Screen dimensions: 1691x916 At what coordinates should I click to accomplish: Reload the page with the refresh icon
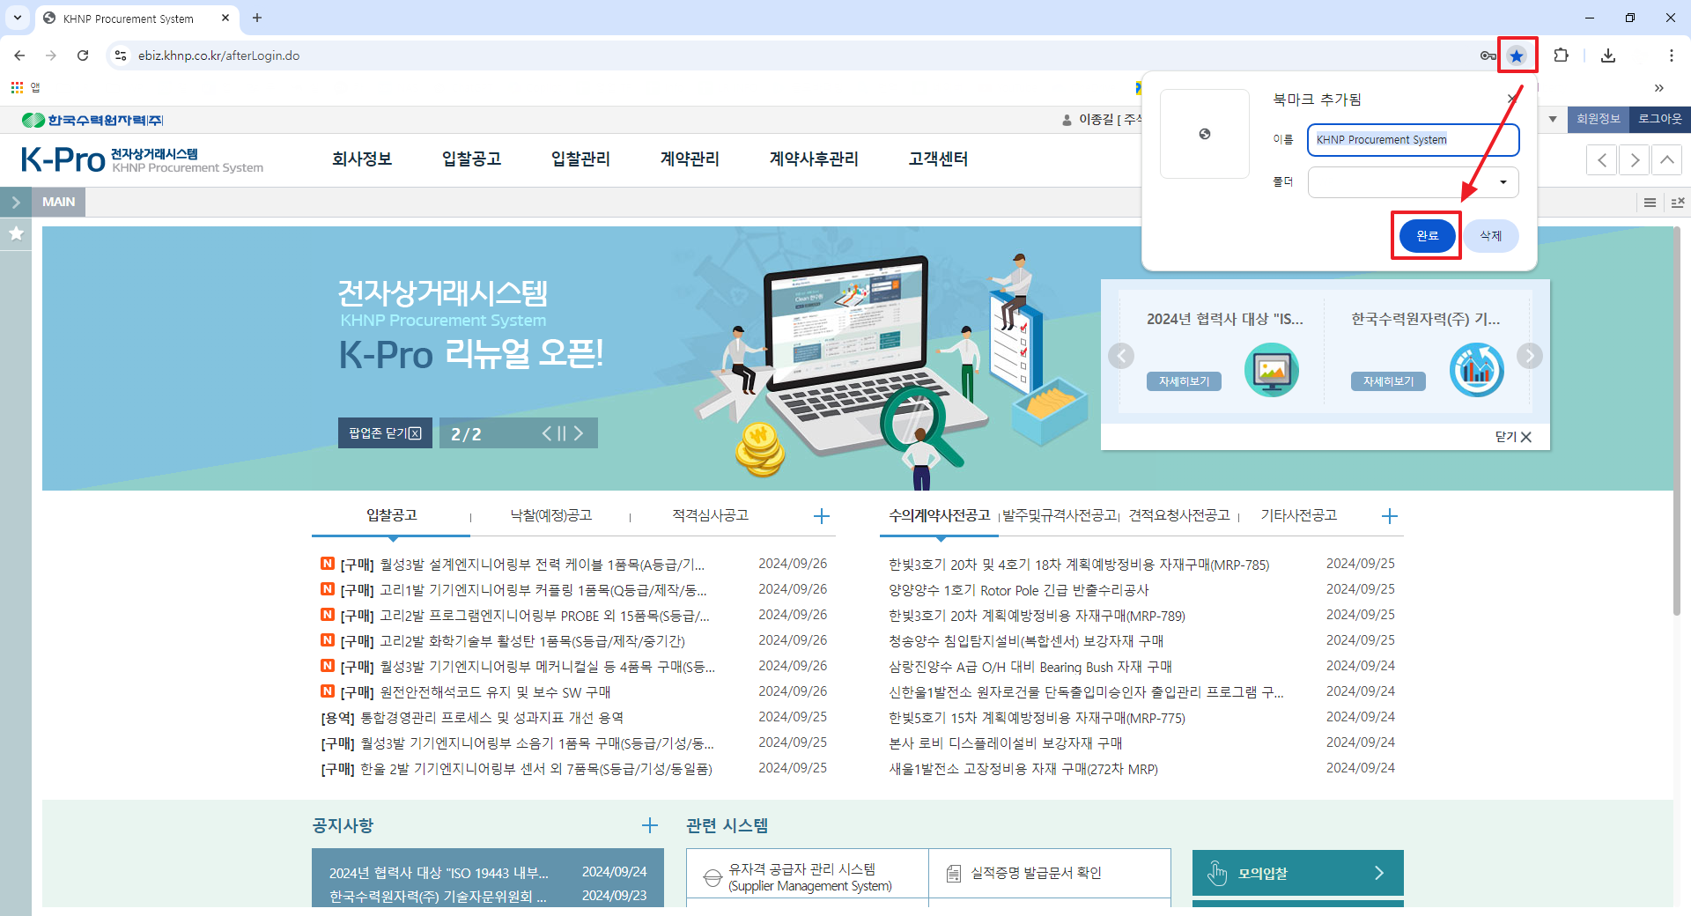click(83, 55)
